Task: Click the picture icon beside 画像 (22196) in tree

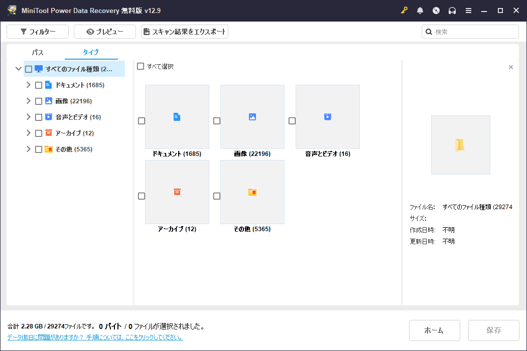Action: (x=48, y=101)
